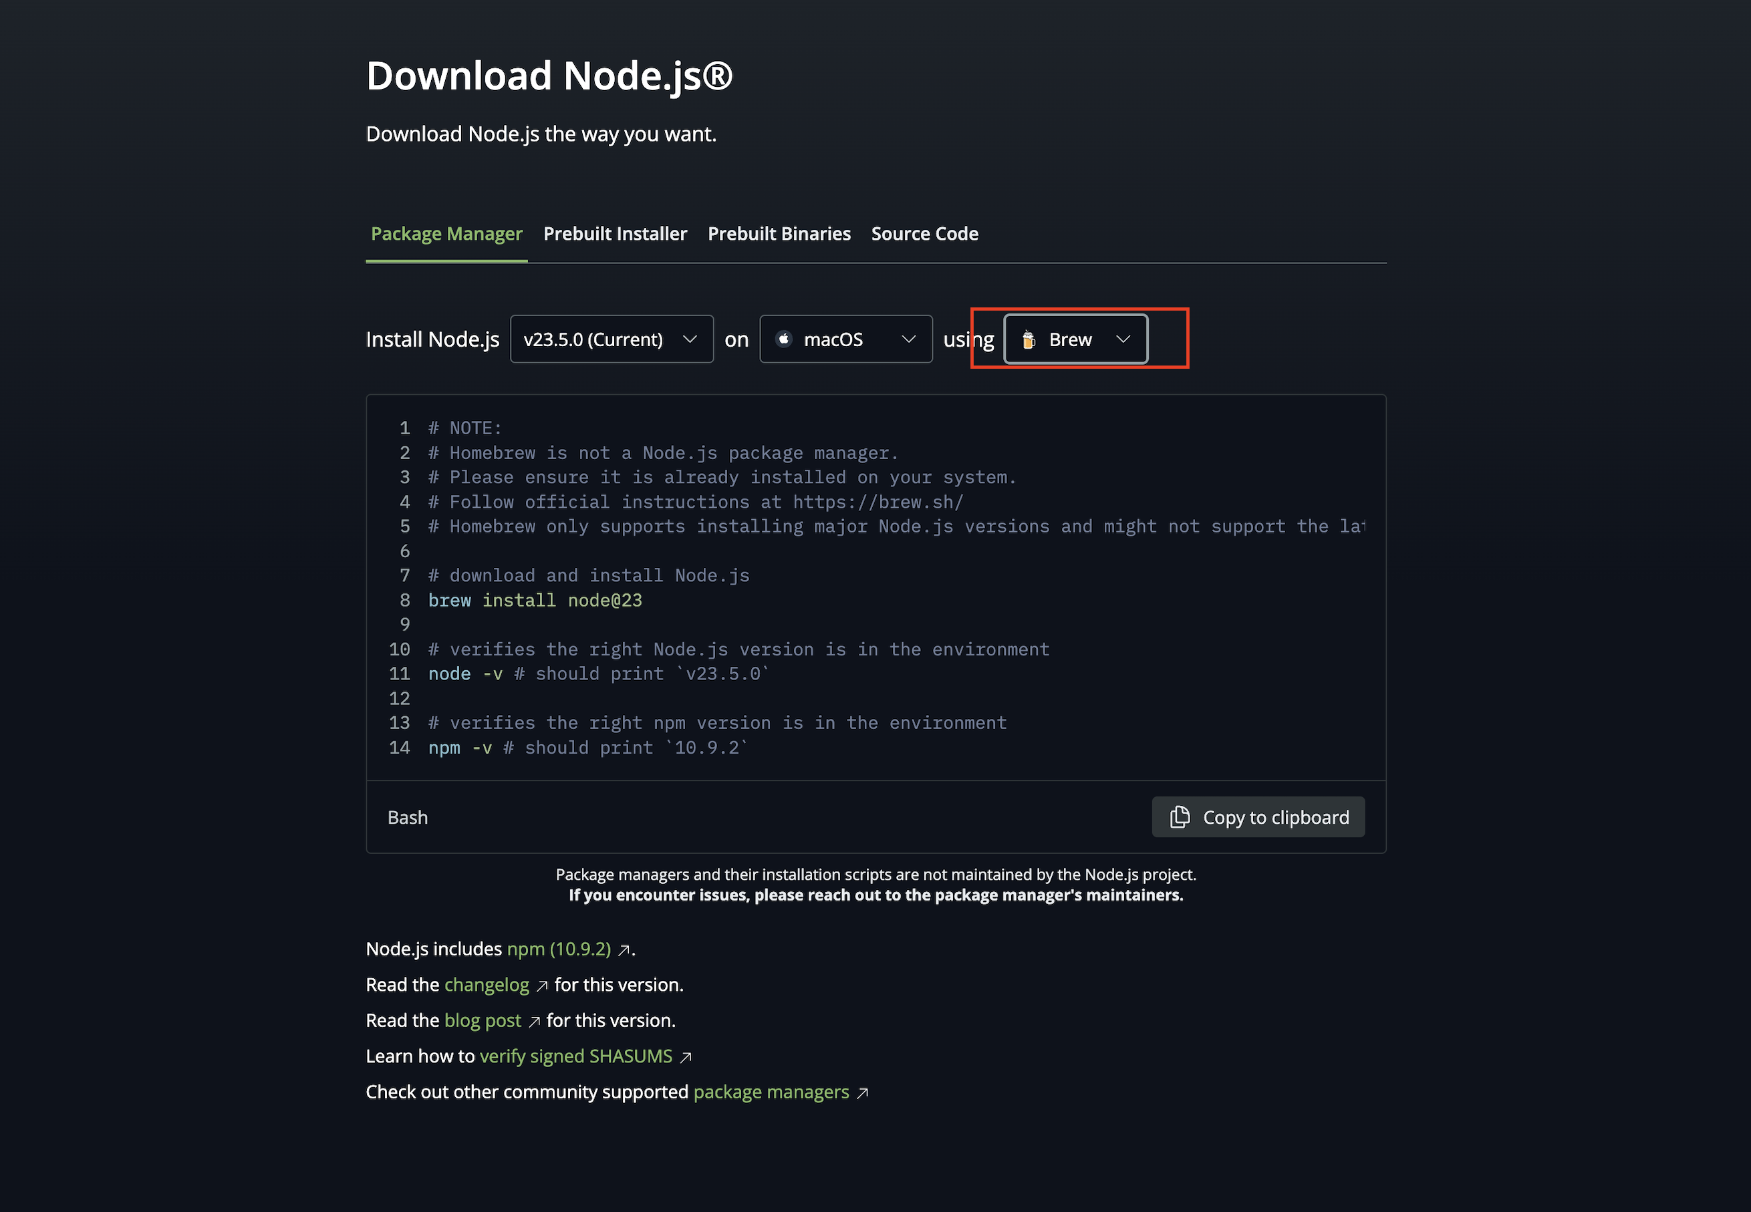Click the copy icon in the clipboard button
Image resolution: width=1751 pixels, height=1212 pixels.
(1179, 817)
